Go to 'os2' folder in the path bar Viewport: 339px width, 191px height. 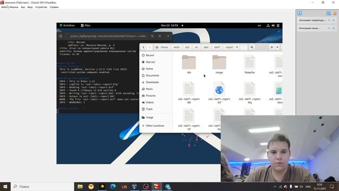tap(187, 47)
